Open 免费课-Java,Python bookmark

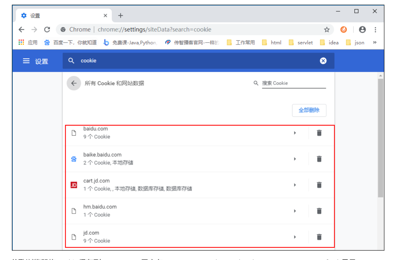(x=130, y=42)
